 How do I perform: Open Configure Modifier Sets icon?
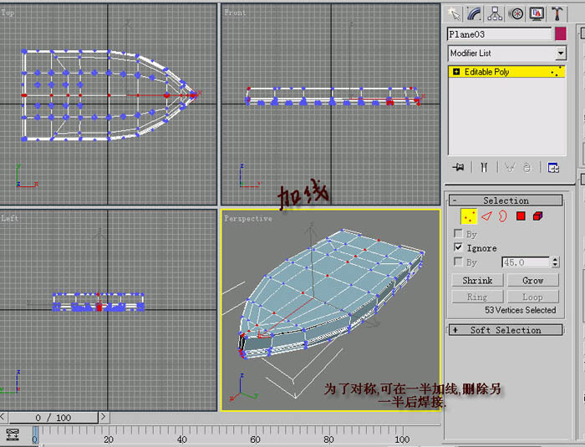pos(553,168)
